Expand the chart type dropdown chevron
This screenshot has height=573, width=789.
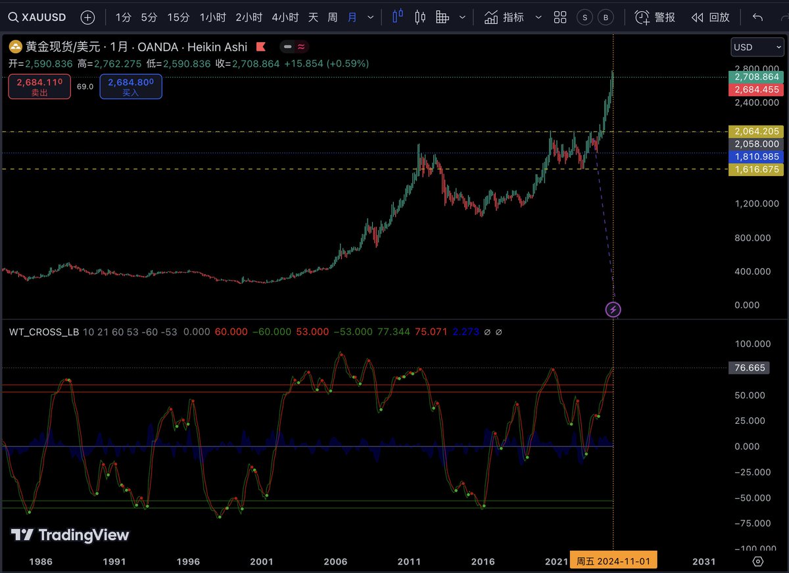click(x=462, y=18)
